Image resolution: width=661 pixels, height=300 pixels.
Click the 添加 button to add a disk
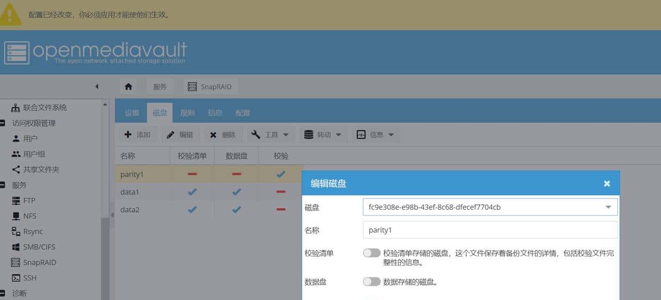point(137,134)
